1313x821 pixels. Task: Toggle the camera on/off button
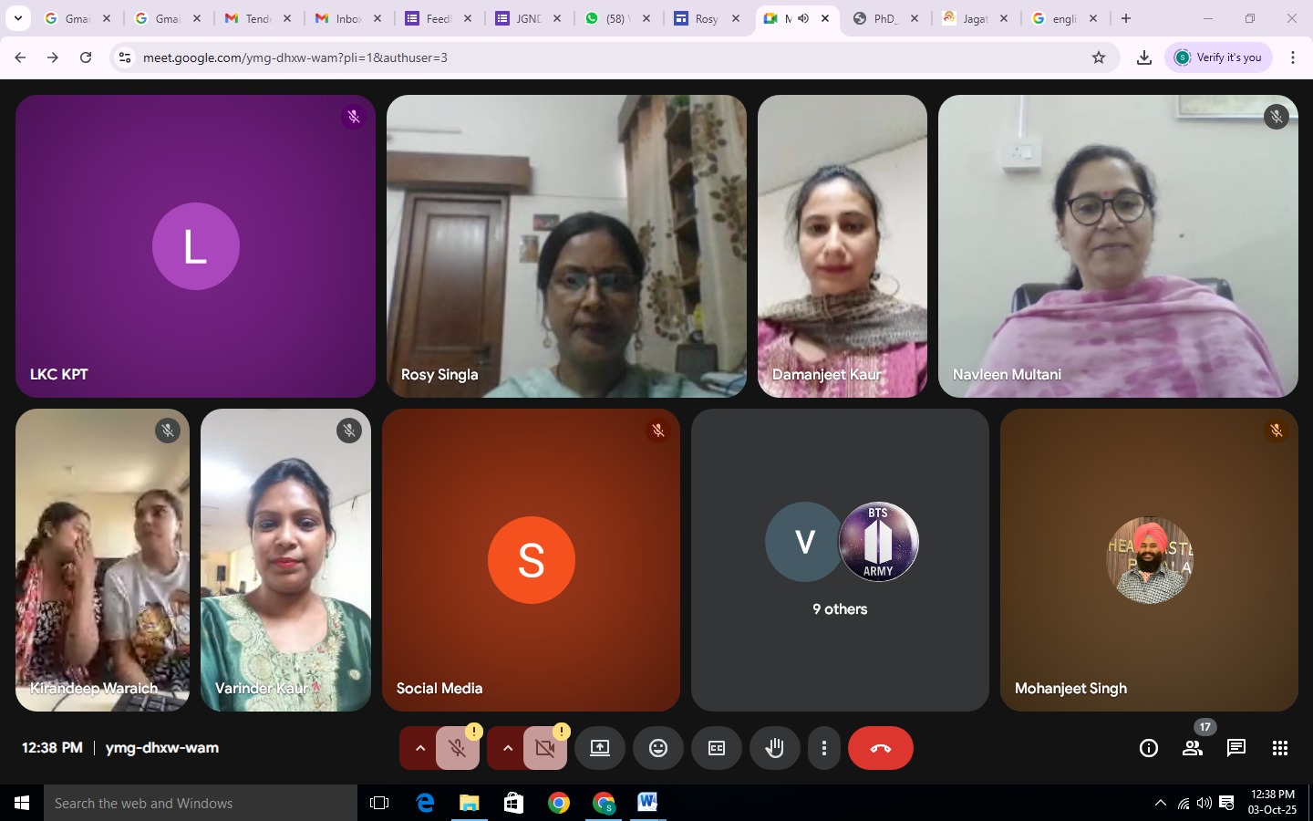point(545,748)
